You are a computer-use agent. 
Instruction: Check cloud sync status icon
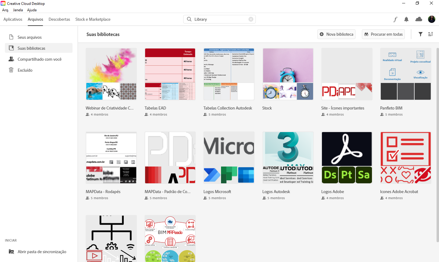point(419,19)
